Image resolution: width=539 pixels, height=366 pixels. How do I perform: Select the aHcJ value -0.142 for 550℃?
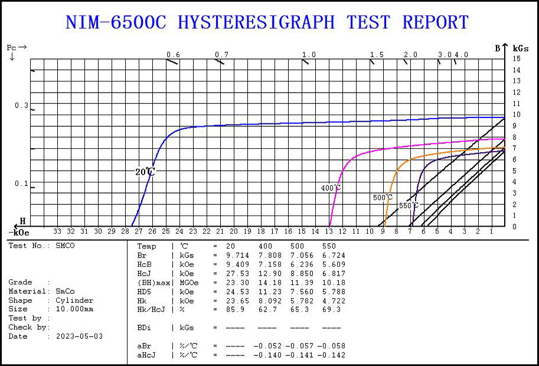click(x=331, y=355)
